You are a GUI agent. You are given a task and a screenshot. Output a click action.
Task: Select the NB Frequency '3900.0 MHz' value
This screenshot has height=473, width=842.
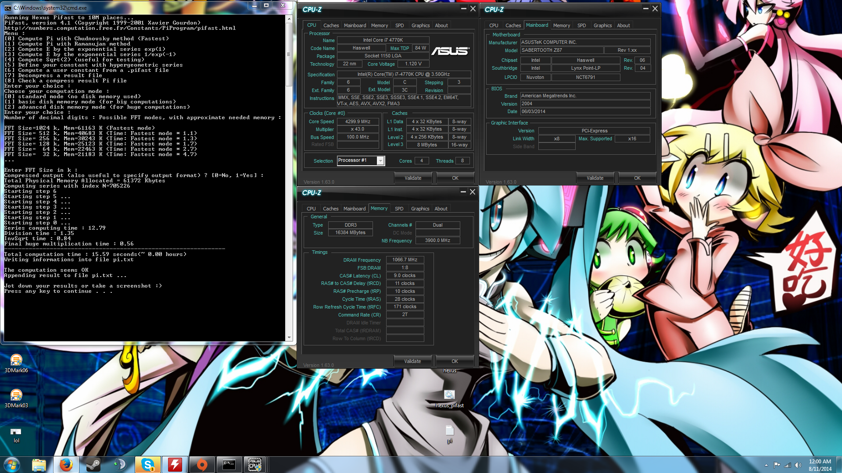coord(437,241)
